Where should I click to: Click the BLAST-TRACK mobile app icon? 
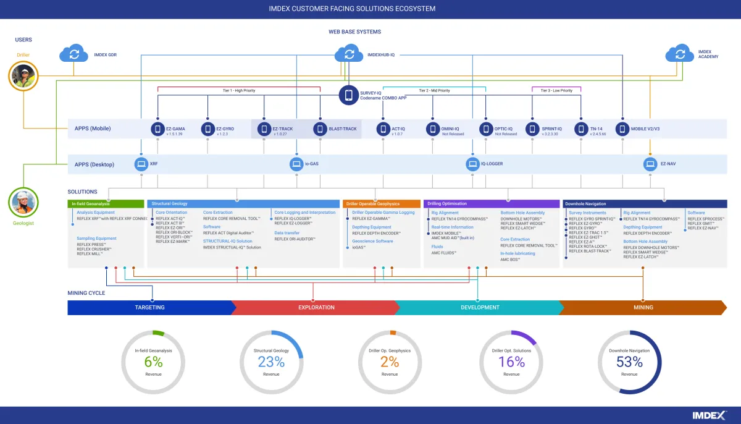click(x=320, y=129)
